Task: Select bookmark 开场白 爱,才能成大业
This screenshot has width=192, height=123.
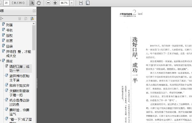Action: [19, 54]
